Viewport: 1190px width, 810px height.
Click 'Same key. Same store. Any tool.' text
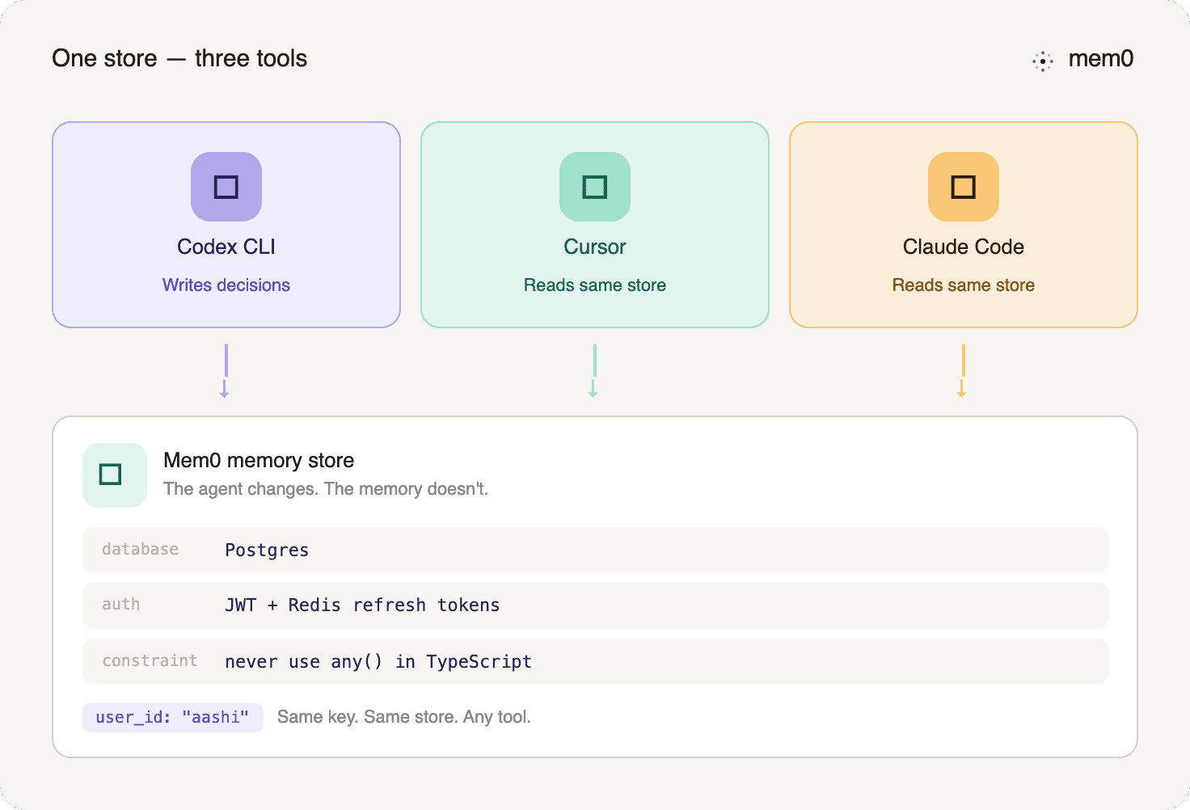click(404, 717)
